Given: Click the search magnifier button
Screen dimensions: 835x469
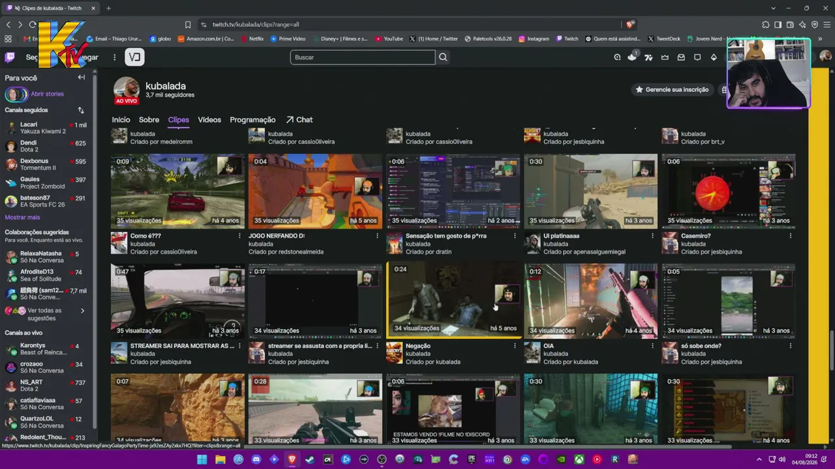Looking at the screenshot, I should (x=443, y=57).
